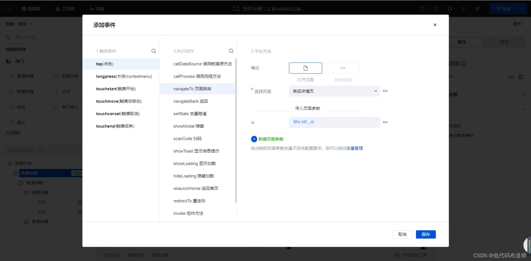Screen dimensions: 531x261
Task: Open 变量管理 link
Action: pos(355,148)
